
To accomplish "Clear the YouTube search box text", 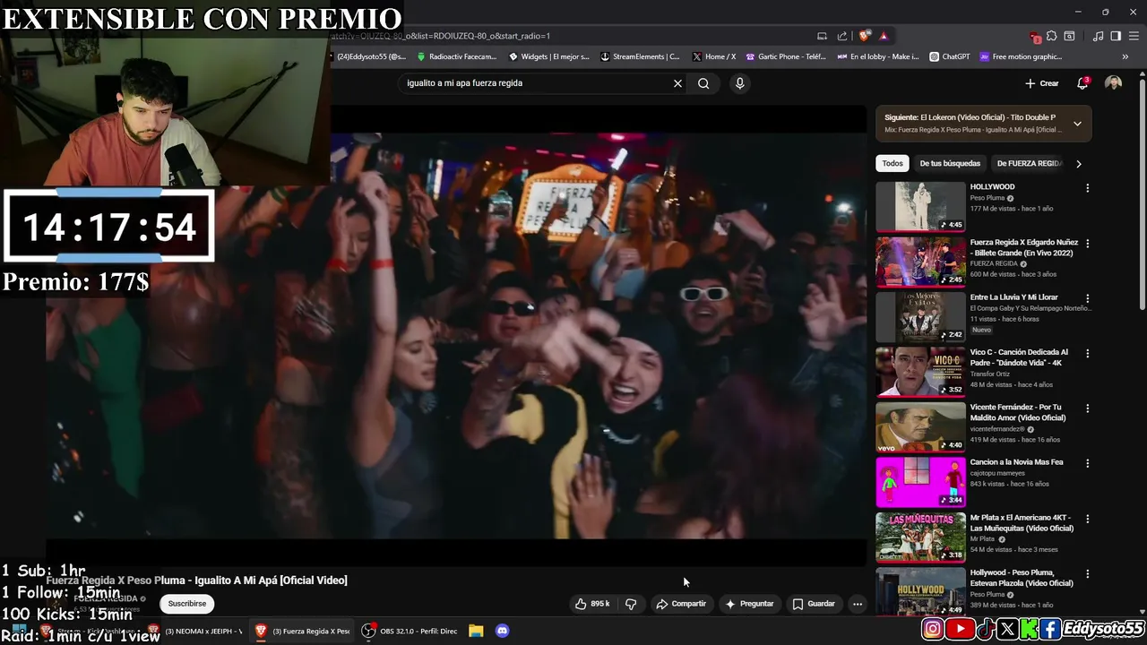I will [x=677, y=83].
